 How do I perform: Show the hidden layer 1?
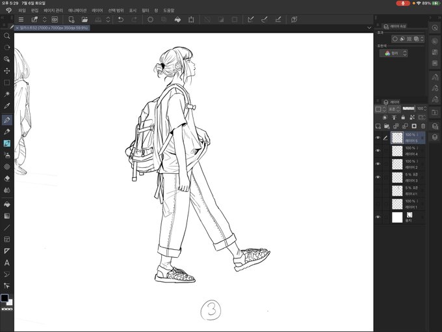click(378, 204)
